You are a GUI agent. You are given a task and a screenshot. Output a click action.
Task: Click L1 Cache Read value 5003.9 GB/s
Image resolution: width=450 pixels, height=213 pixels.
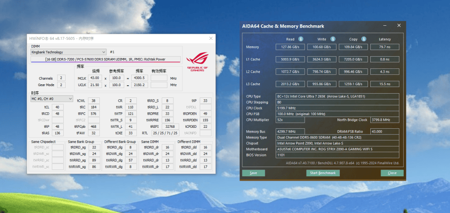point(290,59)
